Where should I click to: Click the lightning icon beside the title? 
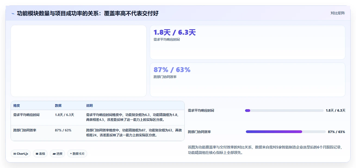(13, 14)
